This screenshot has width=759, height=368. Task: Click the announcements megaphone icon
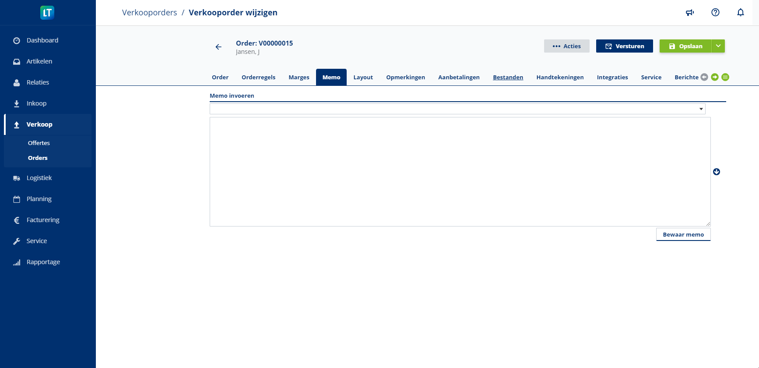pos(690,13)
